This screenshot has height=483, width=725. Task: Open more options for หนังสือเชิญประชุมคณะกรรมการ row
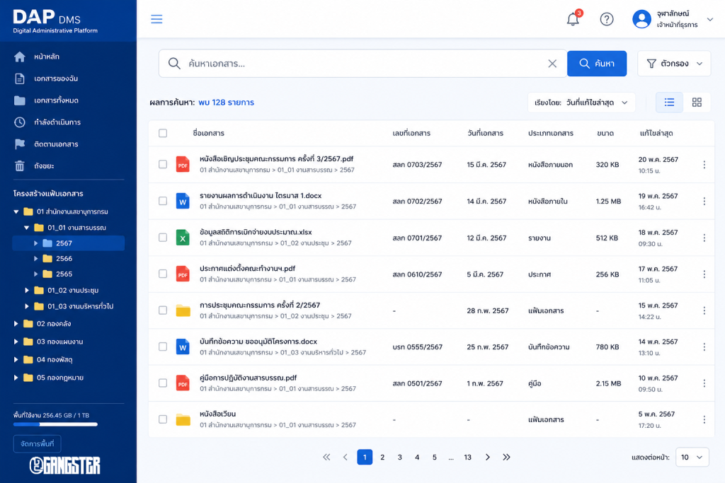[704, 165]
